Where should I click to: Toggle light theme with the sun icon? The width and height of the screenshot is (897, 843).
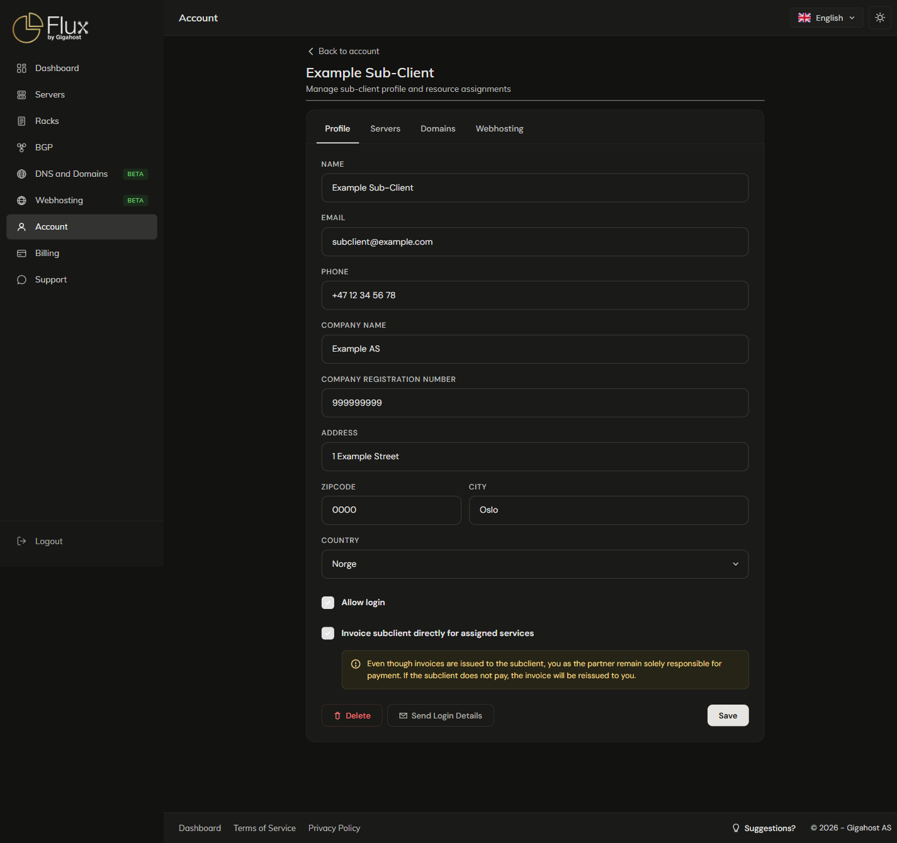point(880,18)
